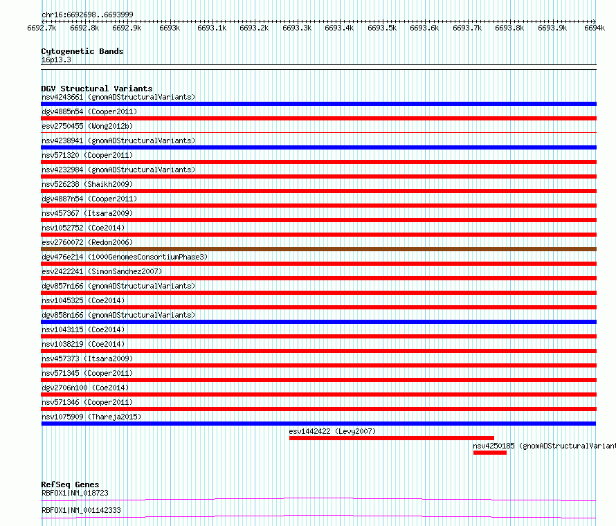The image size is (616, 526).
Task: Click the small red bar for nsv4250185
Action: click(x=490, y=453)
